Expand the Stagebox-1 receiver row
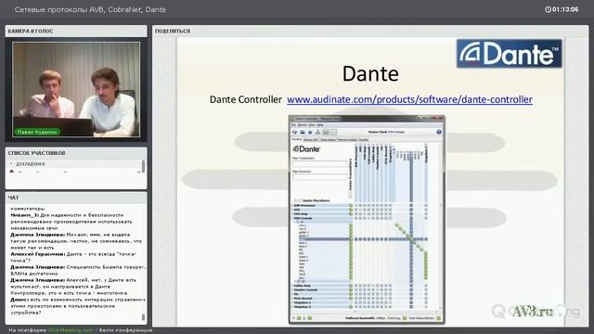Image resolution: width=594 pixels, height=334 pixels. coord(292,302)
